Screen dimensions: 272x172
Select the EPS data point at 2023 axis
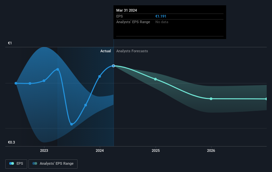[44, 81]
